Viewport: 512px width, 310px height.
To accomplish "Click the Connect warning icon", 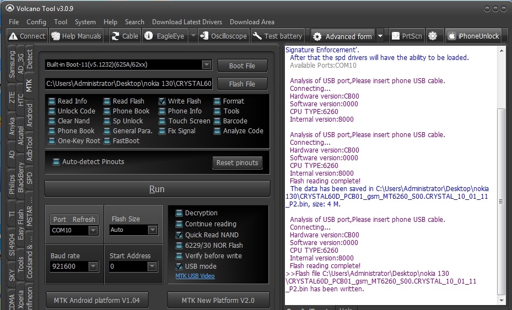I will (13, 36).
